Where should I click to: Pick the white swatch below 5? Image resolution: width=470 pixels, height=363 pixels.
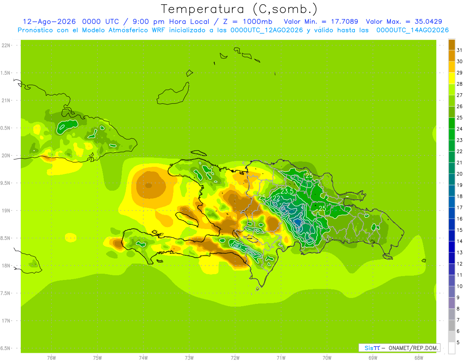coord(452,348)
